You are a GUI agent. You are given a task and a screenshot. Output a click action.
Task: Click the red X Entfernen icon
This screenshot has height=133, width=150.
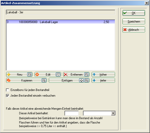click(x=66, y=75)
